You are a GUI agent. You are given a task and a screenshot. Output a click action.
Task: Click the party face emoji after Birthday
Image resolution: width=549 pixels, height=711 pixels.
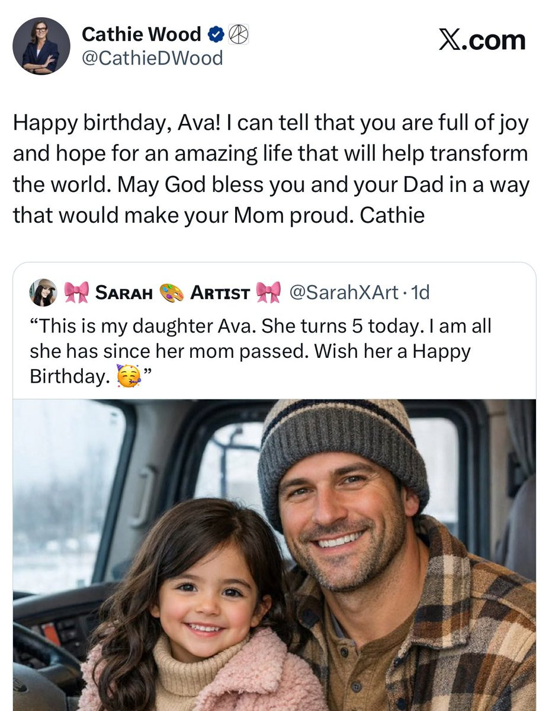[129, 376]
